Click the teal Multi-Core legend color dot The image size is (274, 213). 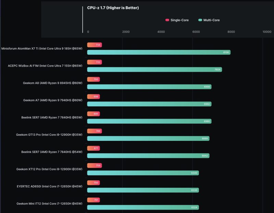coord(200,20)
